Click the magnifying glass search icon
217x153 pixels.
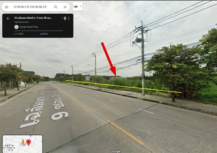point(56,7)
